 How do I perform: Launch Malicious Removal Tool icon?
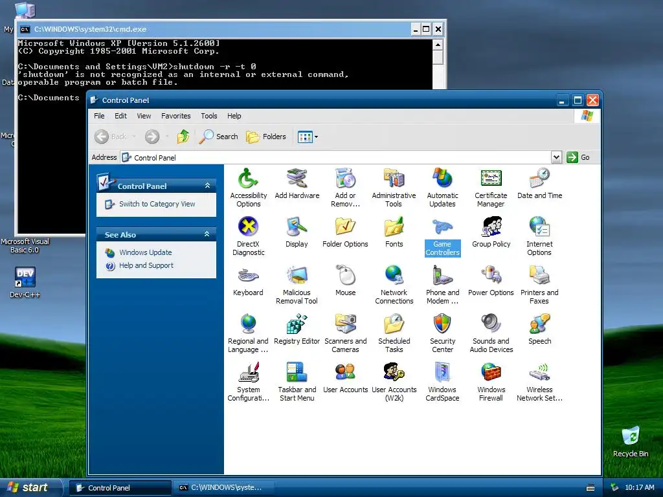297,285
